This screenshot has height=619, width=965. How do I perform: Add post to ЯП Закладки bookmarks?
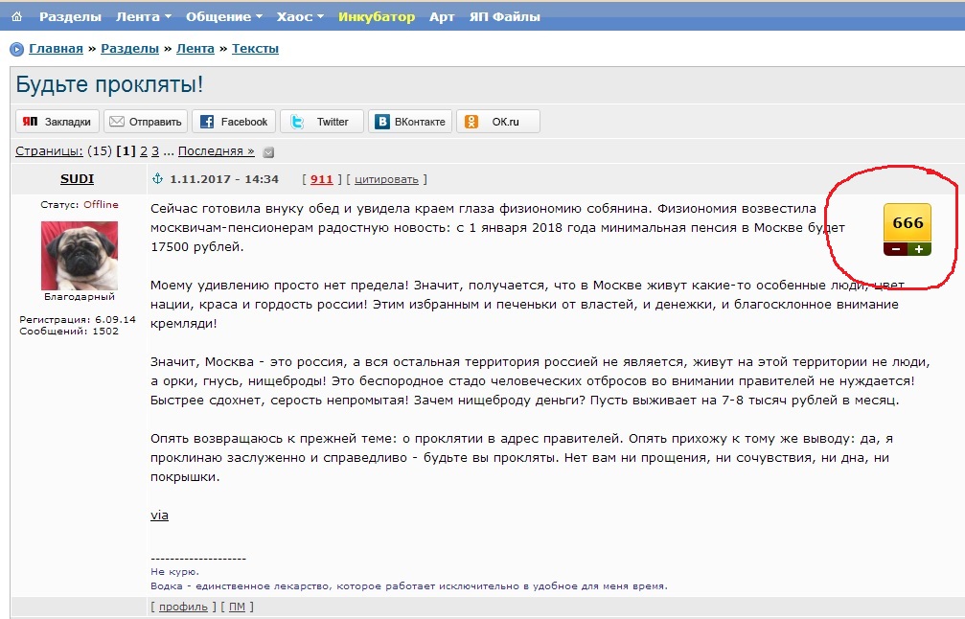pos(57,122)
